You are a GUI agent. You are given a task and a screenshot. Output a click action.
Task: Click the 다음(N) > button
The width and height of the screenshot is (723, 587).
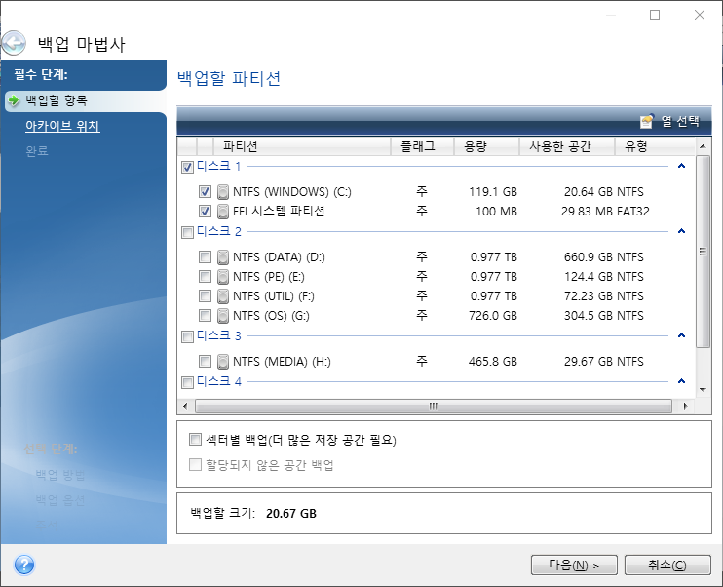point(574,565)
